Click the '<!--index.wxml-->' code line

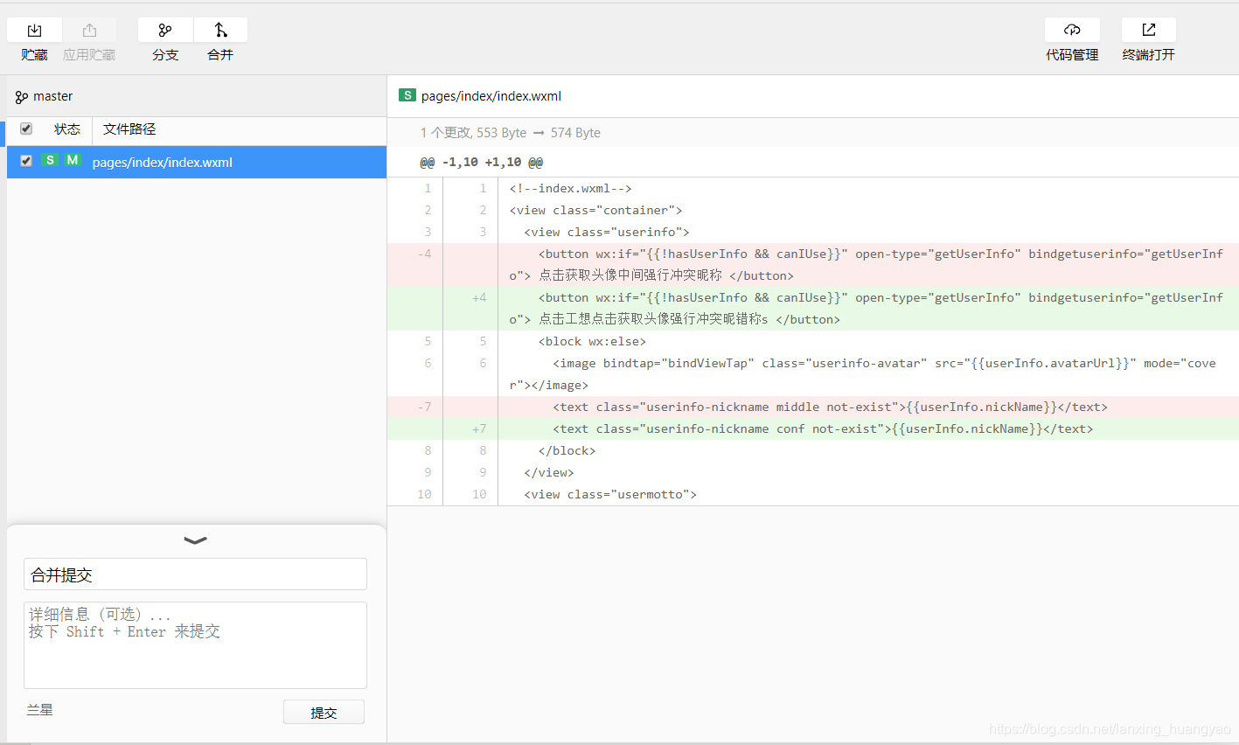pos(571,188)
